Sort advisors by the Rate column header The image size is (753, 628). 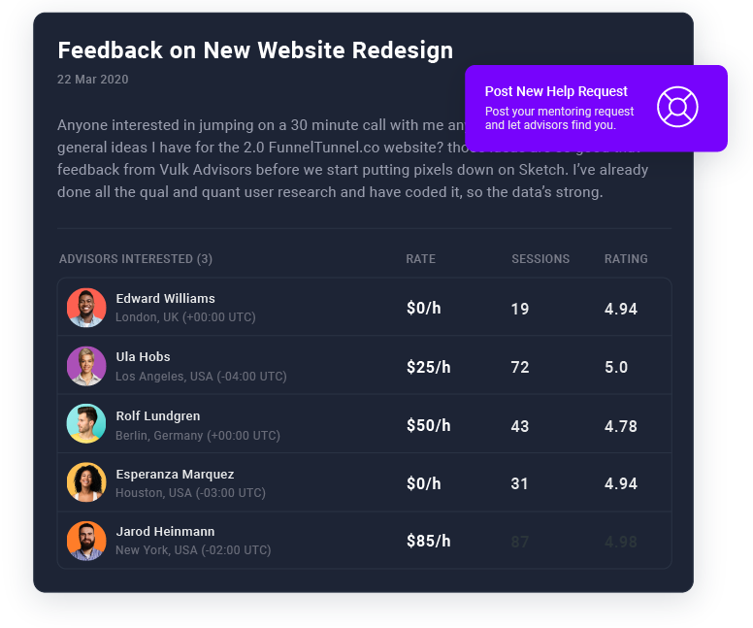coord(420,259)
